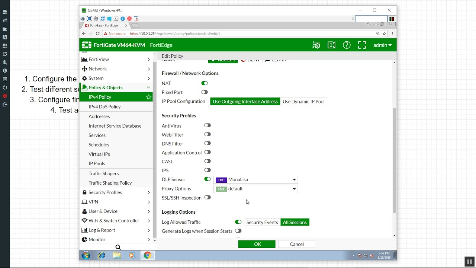
Task: Toggle Generate Logs when Session Starts
Action: (x=238, y=231)
